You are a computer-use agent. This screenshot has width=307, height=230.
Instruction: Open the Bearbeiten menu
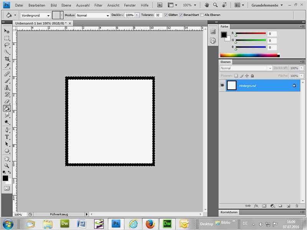pyautogui.click(x=36, y=5)
